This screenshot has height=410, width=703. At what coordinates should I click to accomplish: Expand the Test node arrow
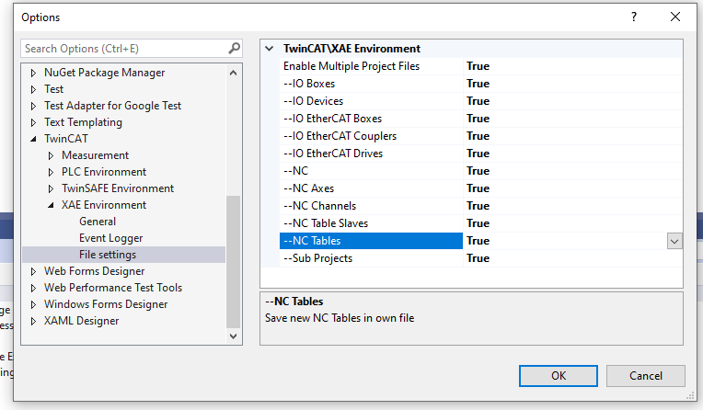(x=33, y=89)
